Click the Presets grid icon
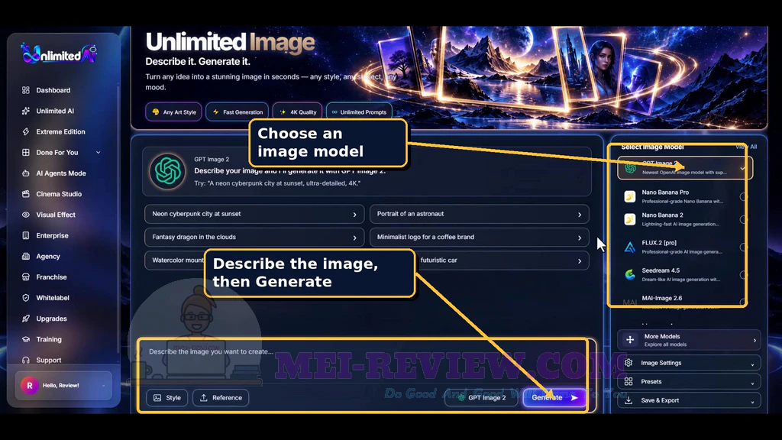Viewport: 782px width, 440px height. click(629, 382)
